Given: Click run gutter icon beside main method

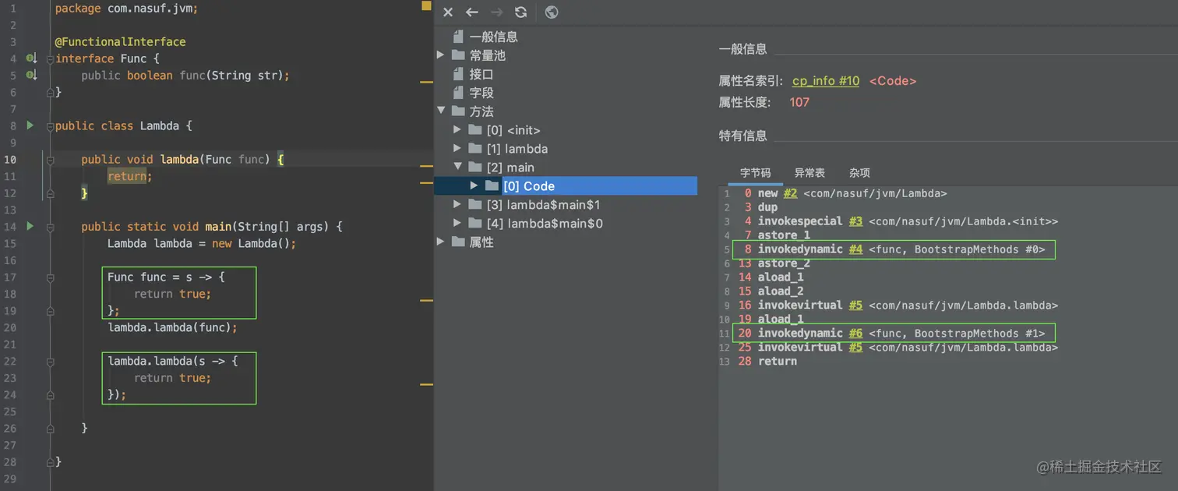Looking at the screenshot, I should coord(30,226).
